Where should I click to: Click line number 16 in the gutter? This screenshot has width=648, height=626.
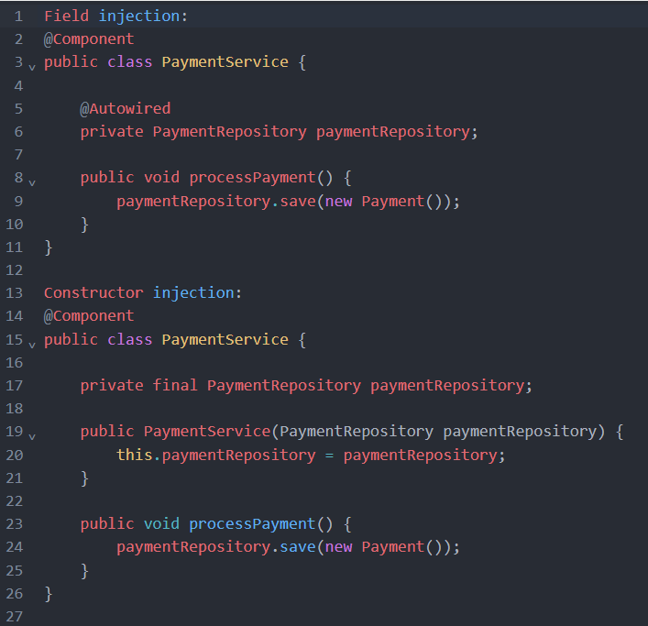[x=14, y=363]
